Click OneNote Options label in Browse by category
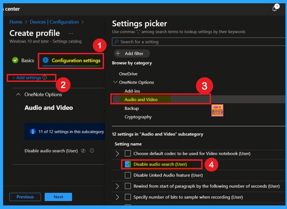 [x=136, y=82]
